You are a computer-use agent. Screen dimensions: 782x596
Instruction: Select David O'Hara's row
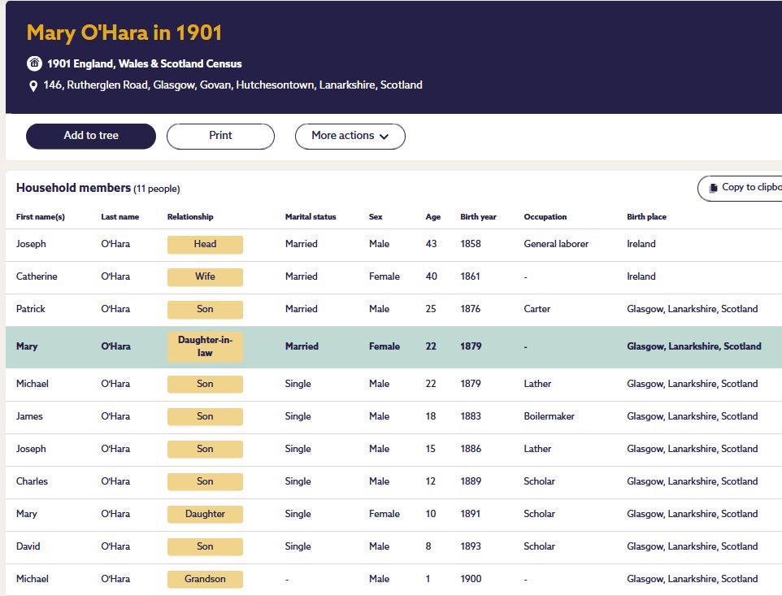(x=28, y=546)
